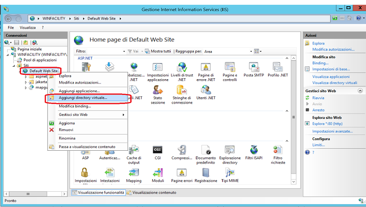
Task: Collapse the ASP.NET group section
Action: point(287,58)
